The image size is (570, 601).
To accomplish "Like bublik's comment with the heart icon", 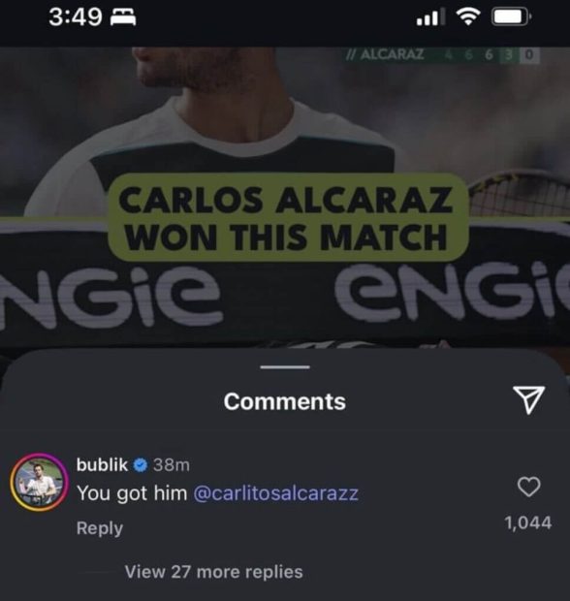I will pyautogui.click(x=528, y=487).
